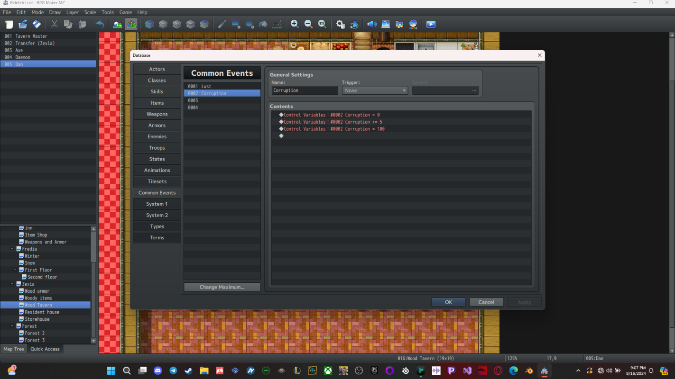This screenshot has height=379, width=675.
Task: Select the Corruption = 100 command line
Action: (x=401, y=129)
